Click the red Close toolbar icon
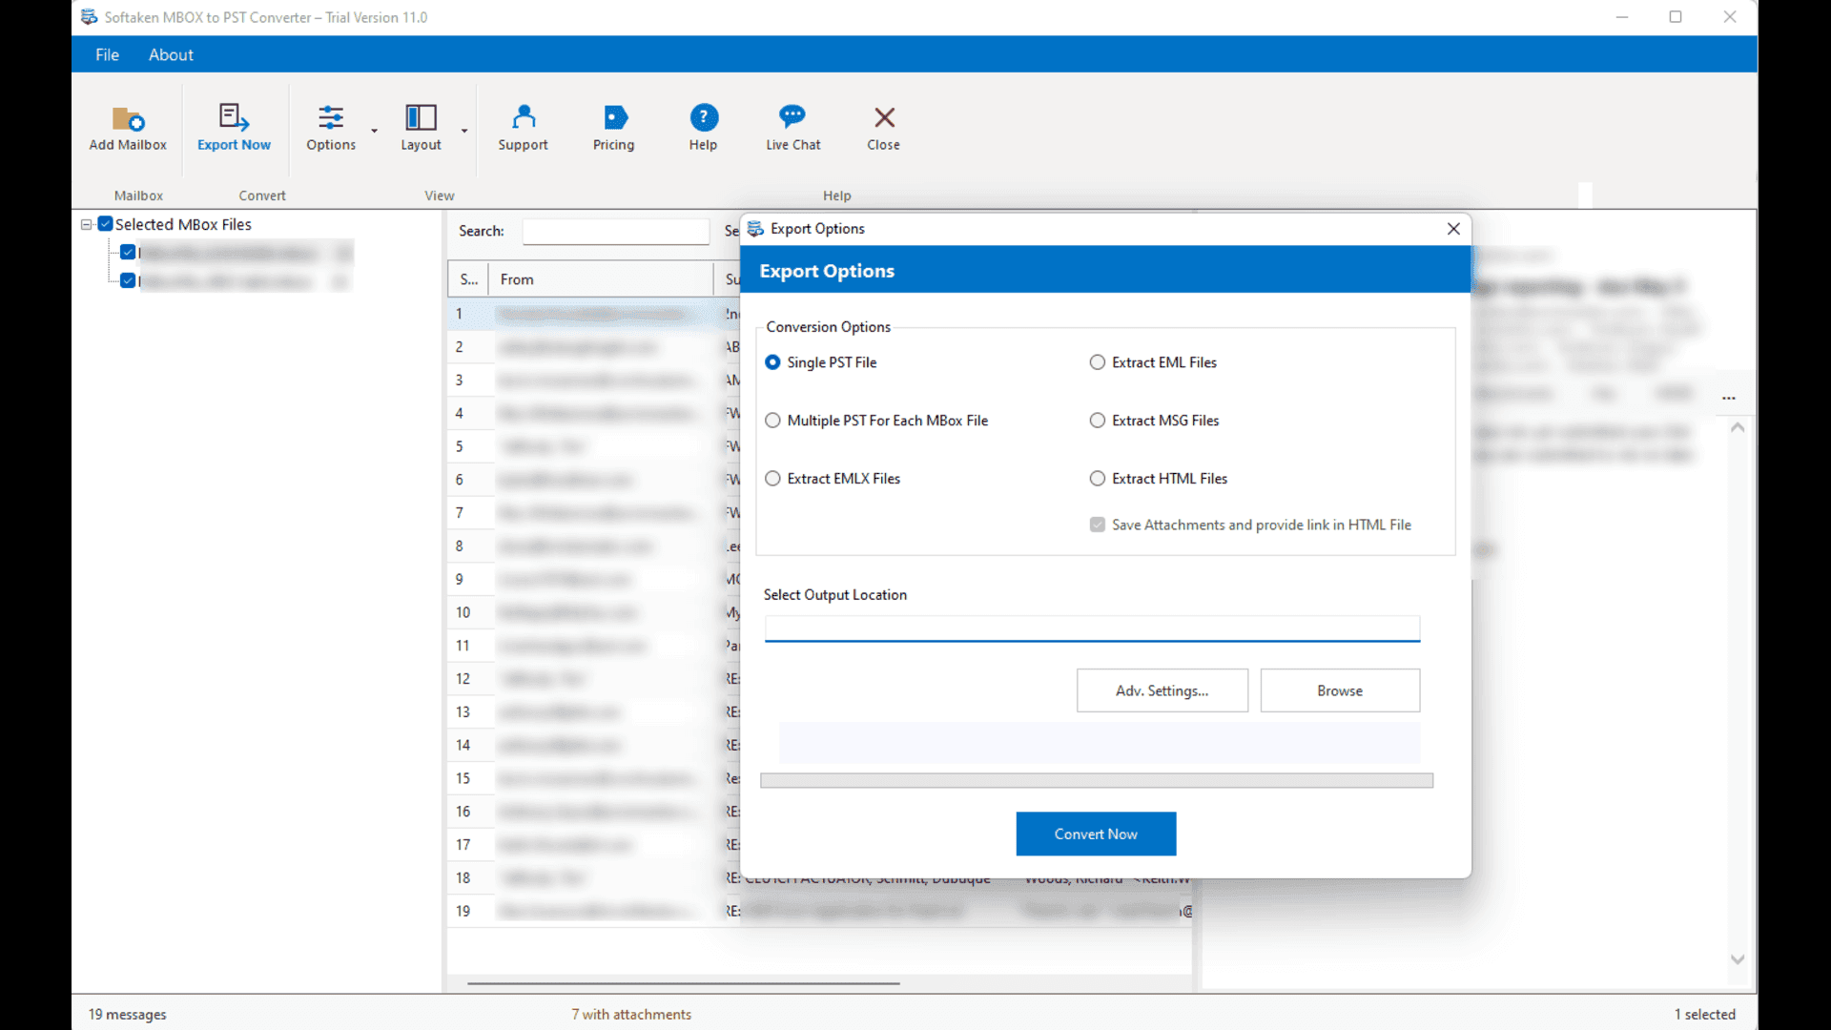1831x1030 pixels. 884,117
